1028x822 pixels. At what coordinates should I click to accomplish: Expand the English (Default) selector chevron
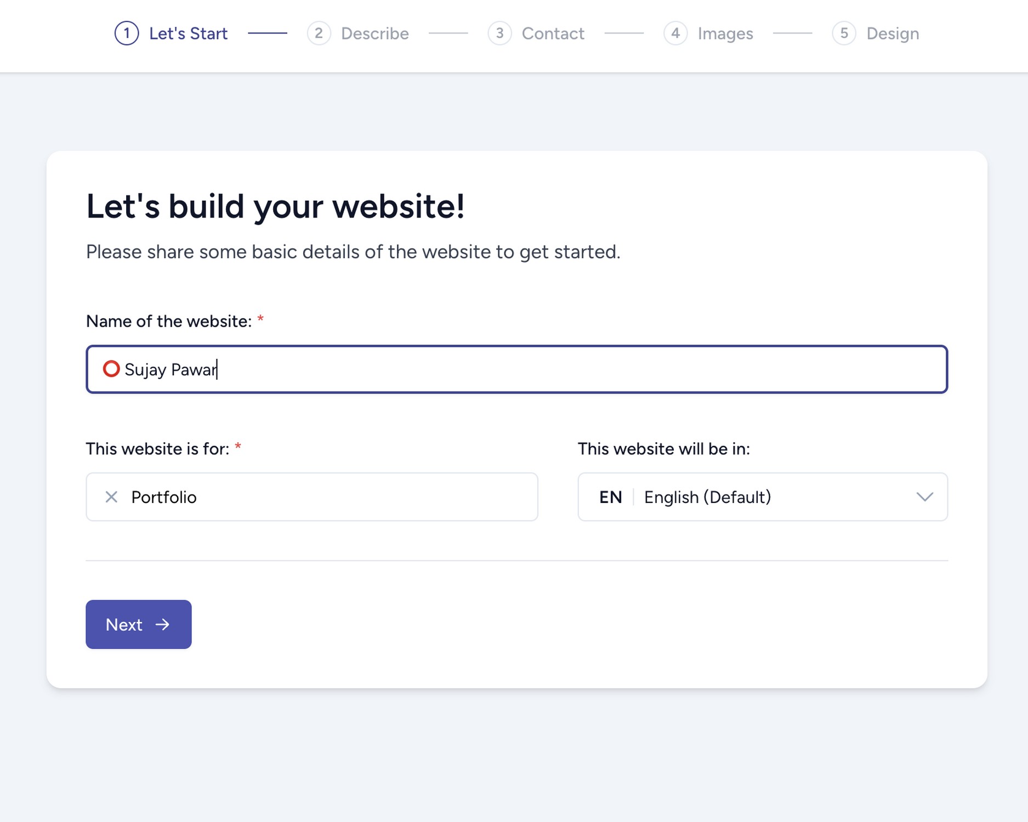click(925, 496)
